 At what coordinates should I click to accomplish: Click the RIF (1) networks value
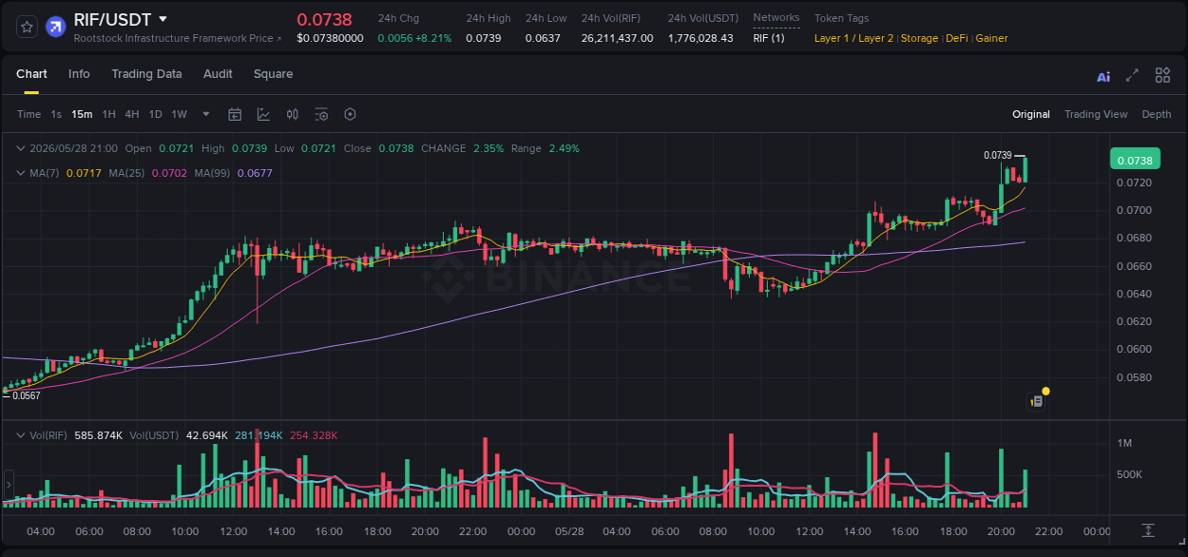click(769, 38)
